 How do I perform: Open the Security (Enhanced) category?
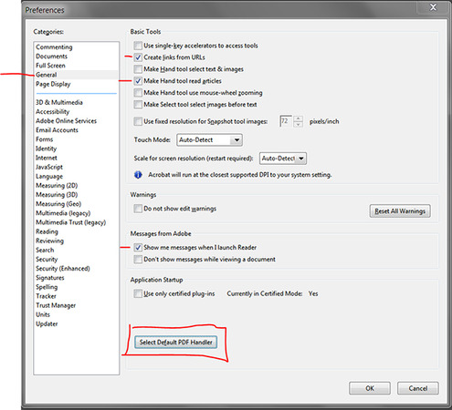pyautogui.click(x=63, y=269)
